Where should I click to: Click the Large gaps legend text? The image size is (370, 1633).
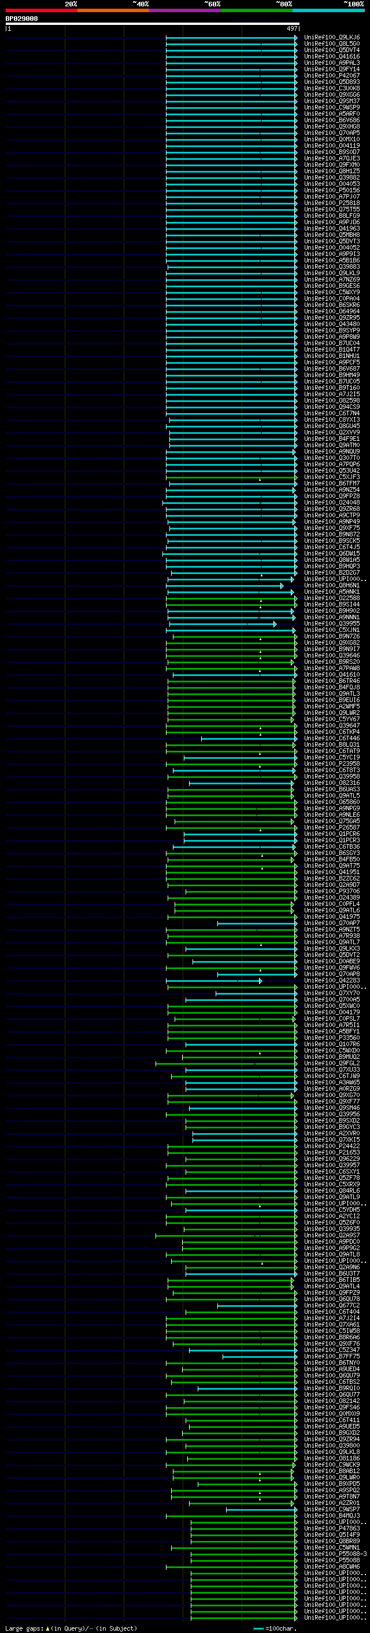pos(24,1628)
